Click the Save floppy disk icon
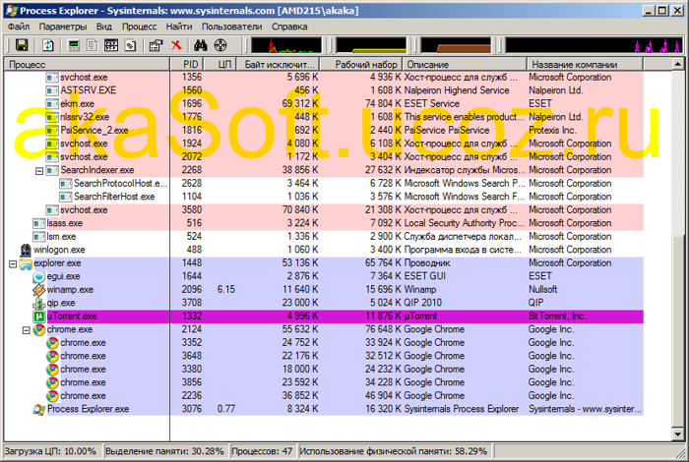Screen dimensions: 689x462 22,45
